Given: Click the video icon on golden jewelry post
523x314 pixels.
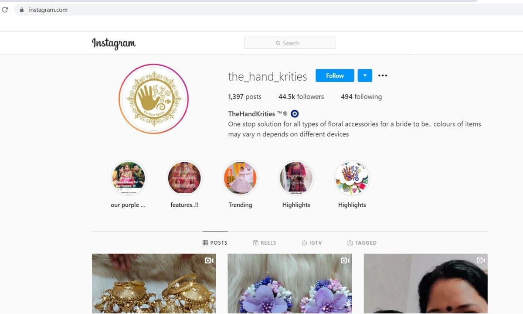Looking at the screenshot, I should (209, 260).
